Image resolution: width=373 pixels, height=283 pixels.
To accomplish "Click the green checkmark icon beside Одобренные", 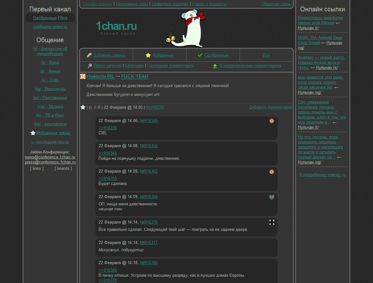I will [200, 55].
